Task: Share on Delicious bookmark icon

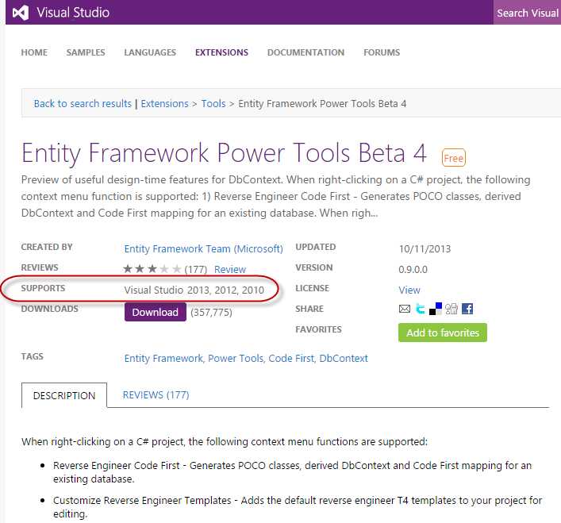Action: [436, 309]
